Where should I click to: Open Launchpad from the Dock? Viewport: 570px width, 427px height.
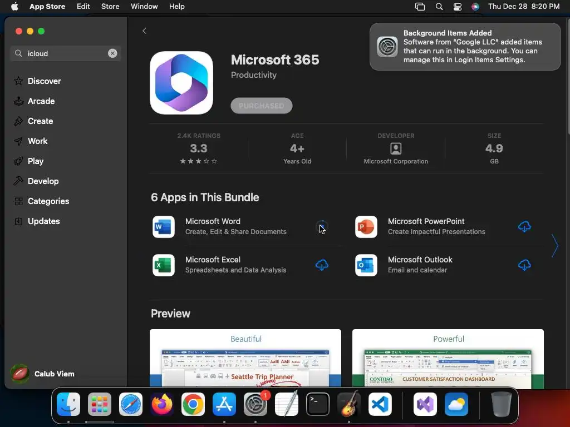tap(100, 404)
